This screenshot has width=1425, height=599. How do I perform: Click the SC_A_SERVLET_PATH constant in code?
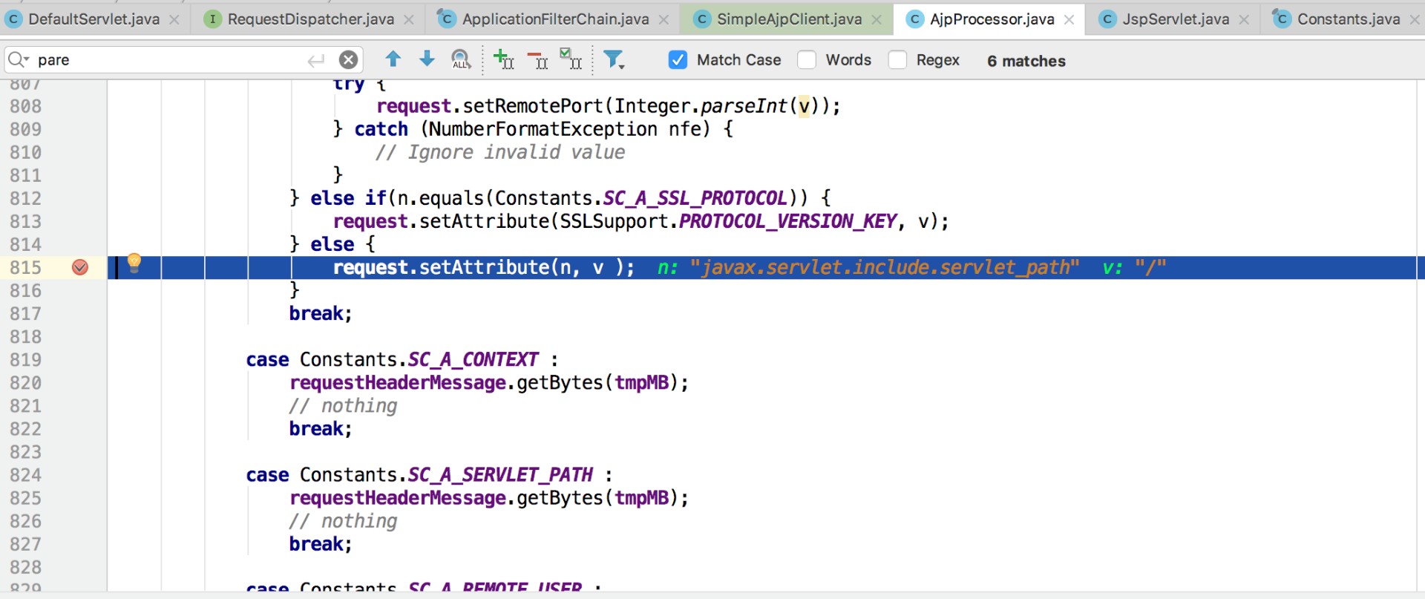pos(500,475)
